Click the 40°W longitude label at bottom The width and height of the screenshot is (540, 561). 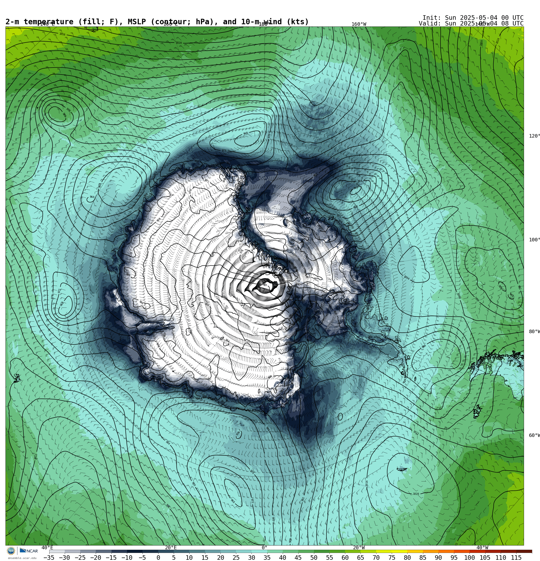click(x=482, y=547)
